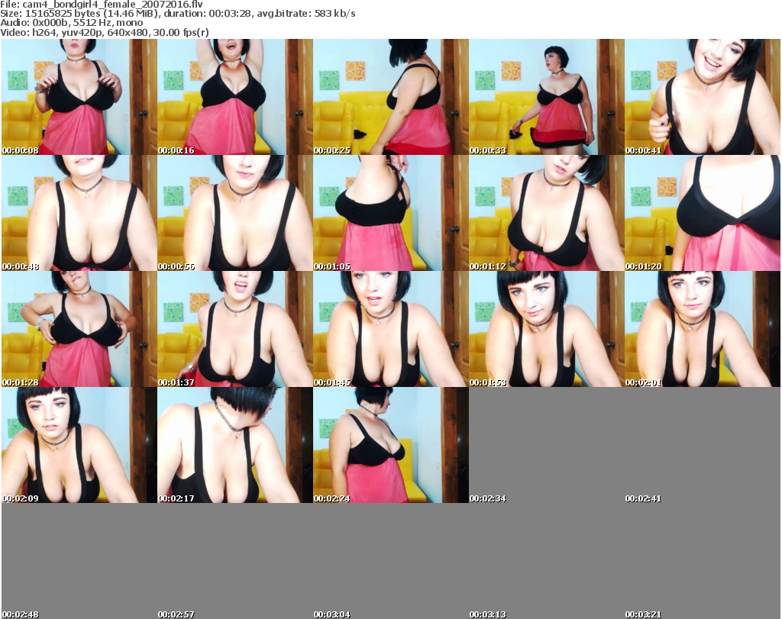
Task: Click the 00:01:12 preview frame
Action: (x=547, y=213)
